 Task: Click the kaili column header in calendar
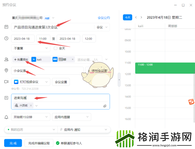141,26
